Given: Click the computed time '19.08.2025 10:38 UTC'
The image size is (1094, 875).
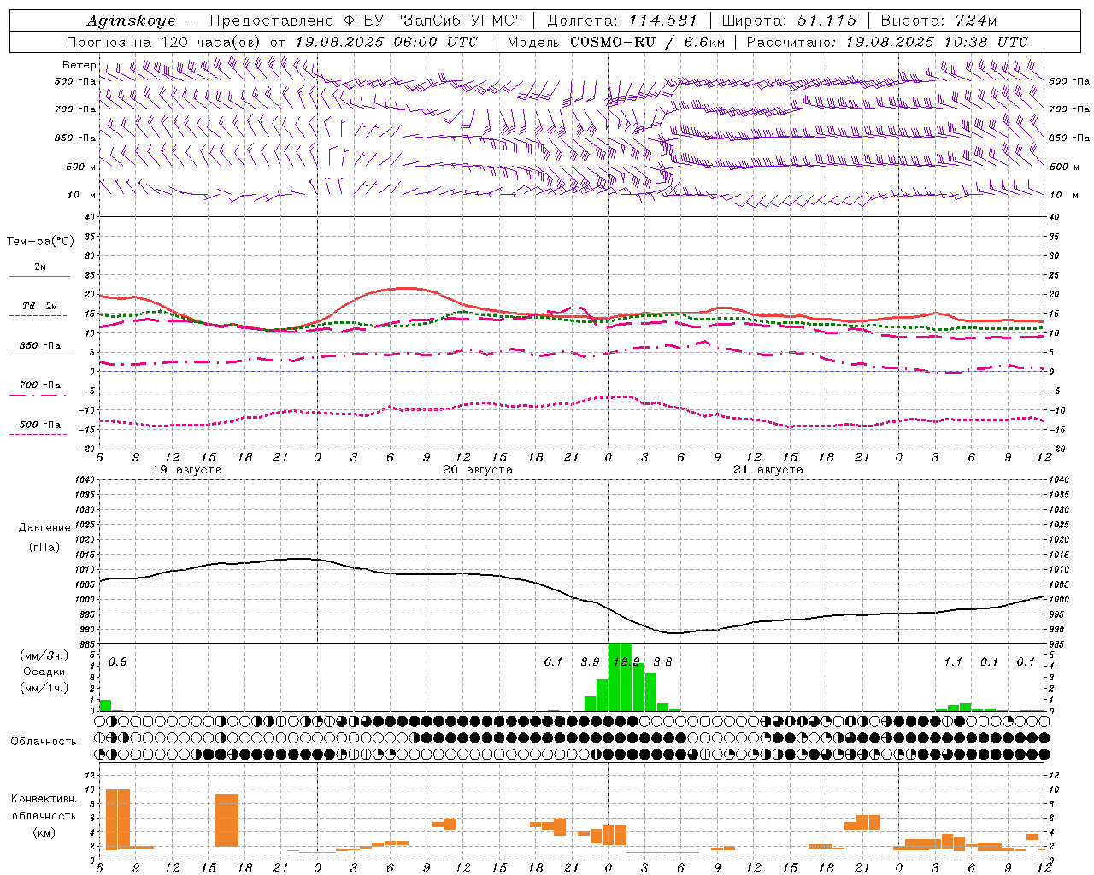Looking at the screenshot, I should 937,42.
